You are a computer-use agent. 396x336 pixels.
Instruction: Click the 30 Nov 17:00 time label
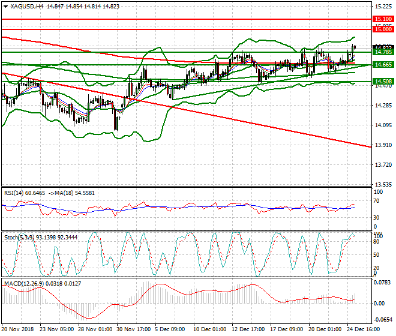(133, 329)
